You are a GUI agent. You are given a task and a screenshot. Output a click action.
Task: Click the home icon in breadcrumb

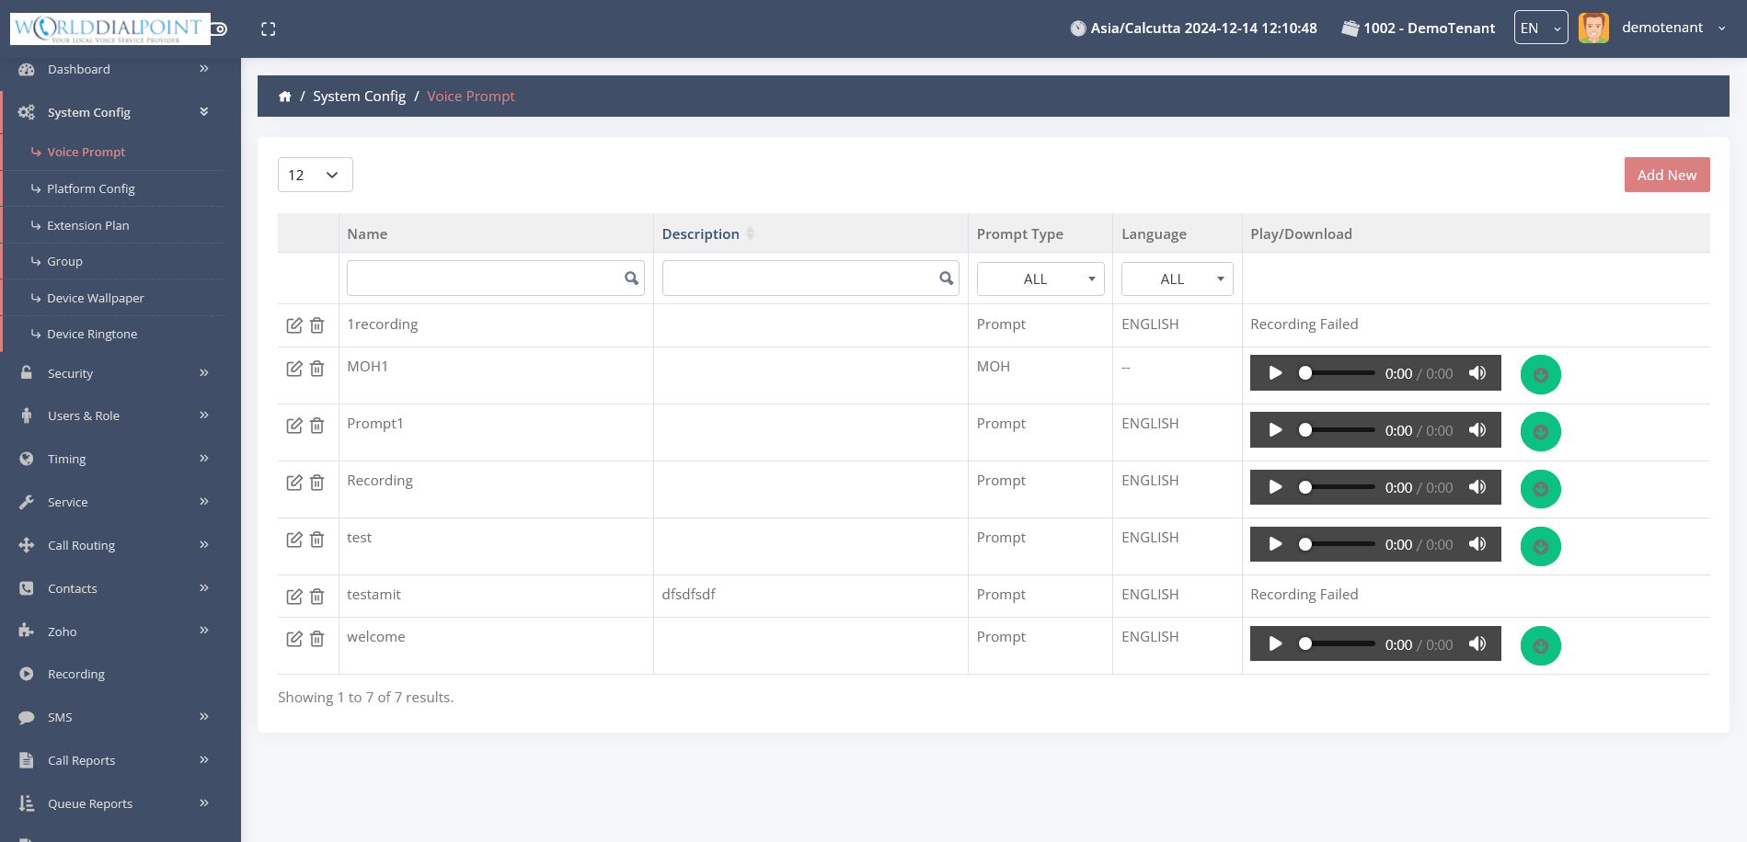[285, 97]
